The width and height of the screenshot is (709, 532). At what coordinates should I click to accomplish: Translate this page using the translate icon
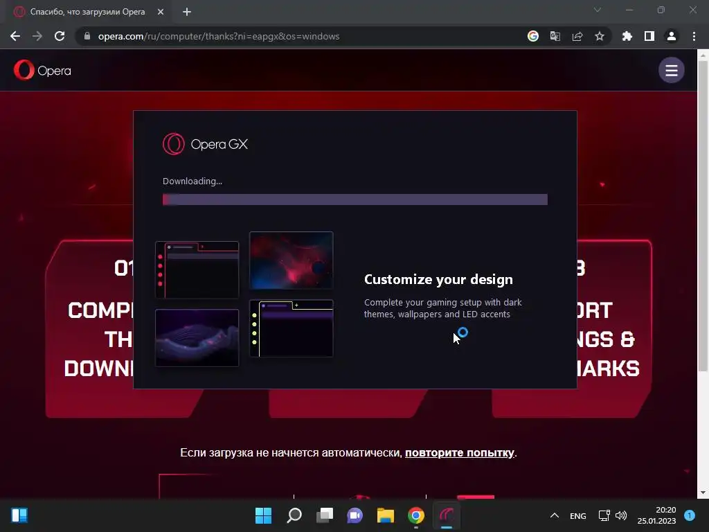pyautogui.click(x=555, y=36)
